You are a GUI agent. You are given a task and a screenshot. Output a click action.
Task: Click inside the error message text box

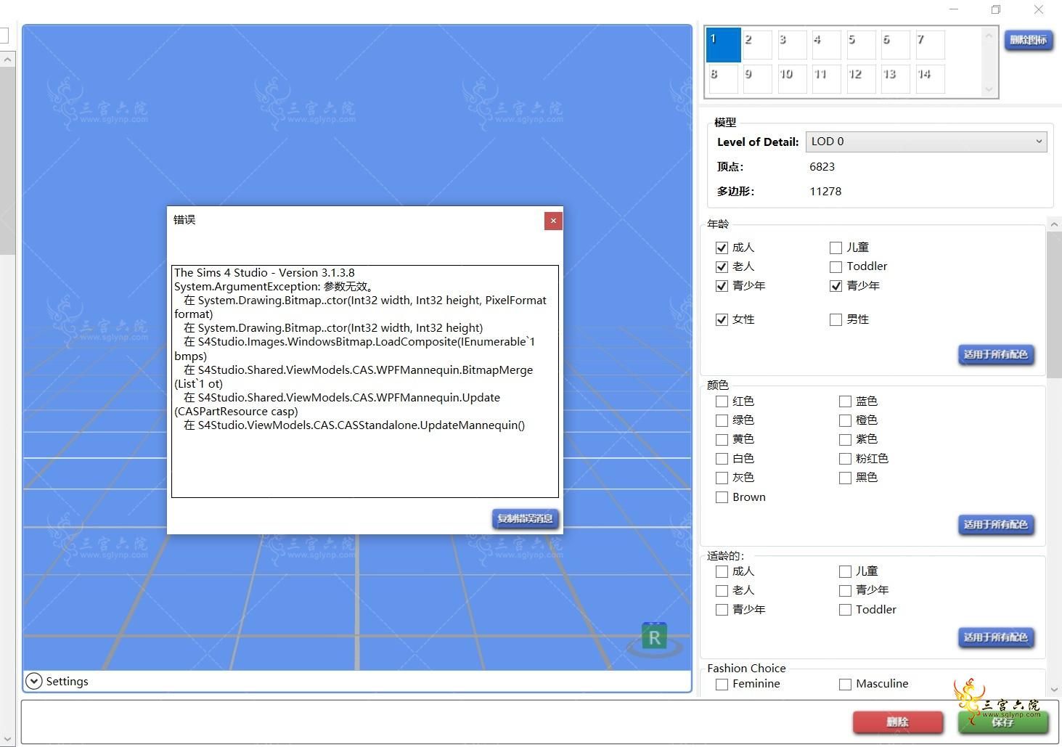(x=365, y=381)
